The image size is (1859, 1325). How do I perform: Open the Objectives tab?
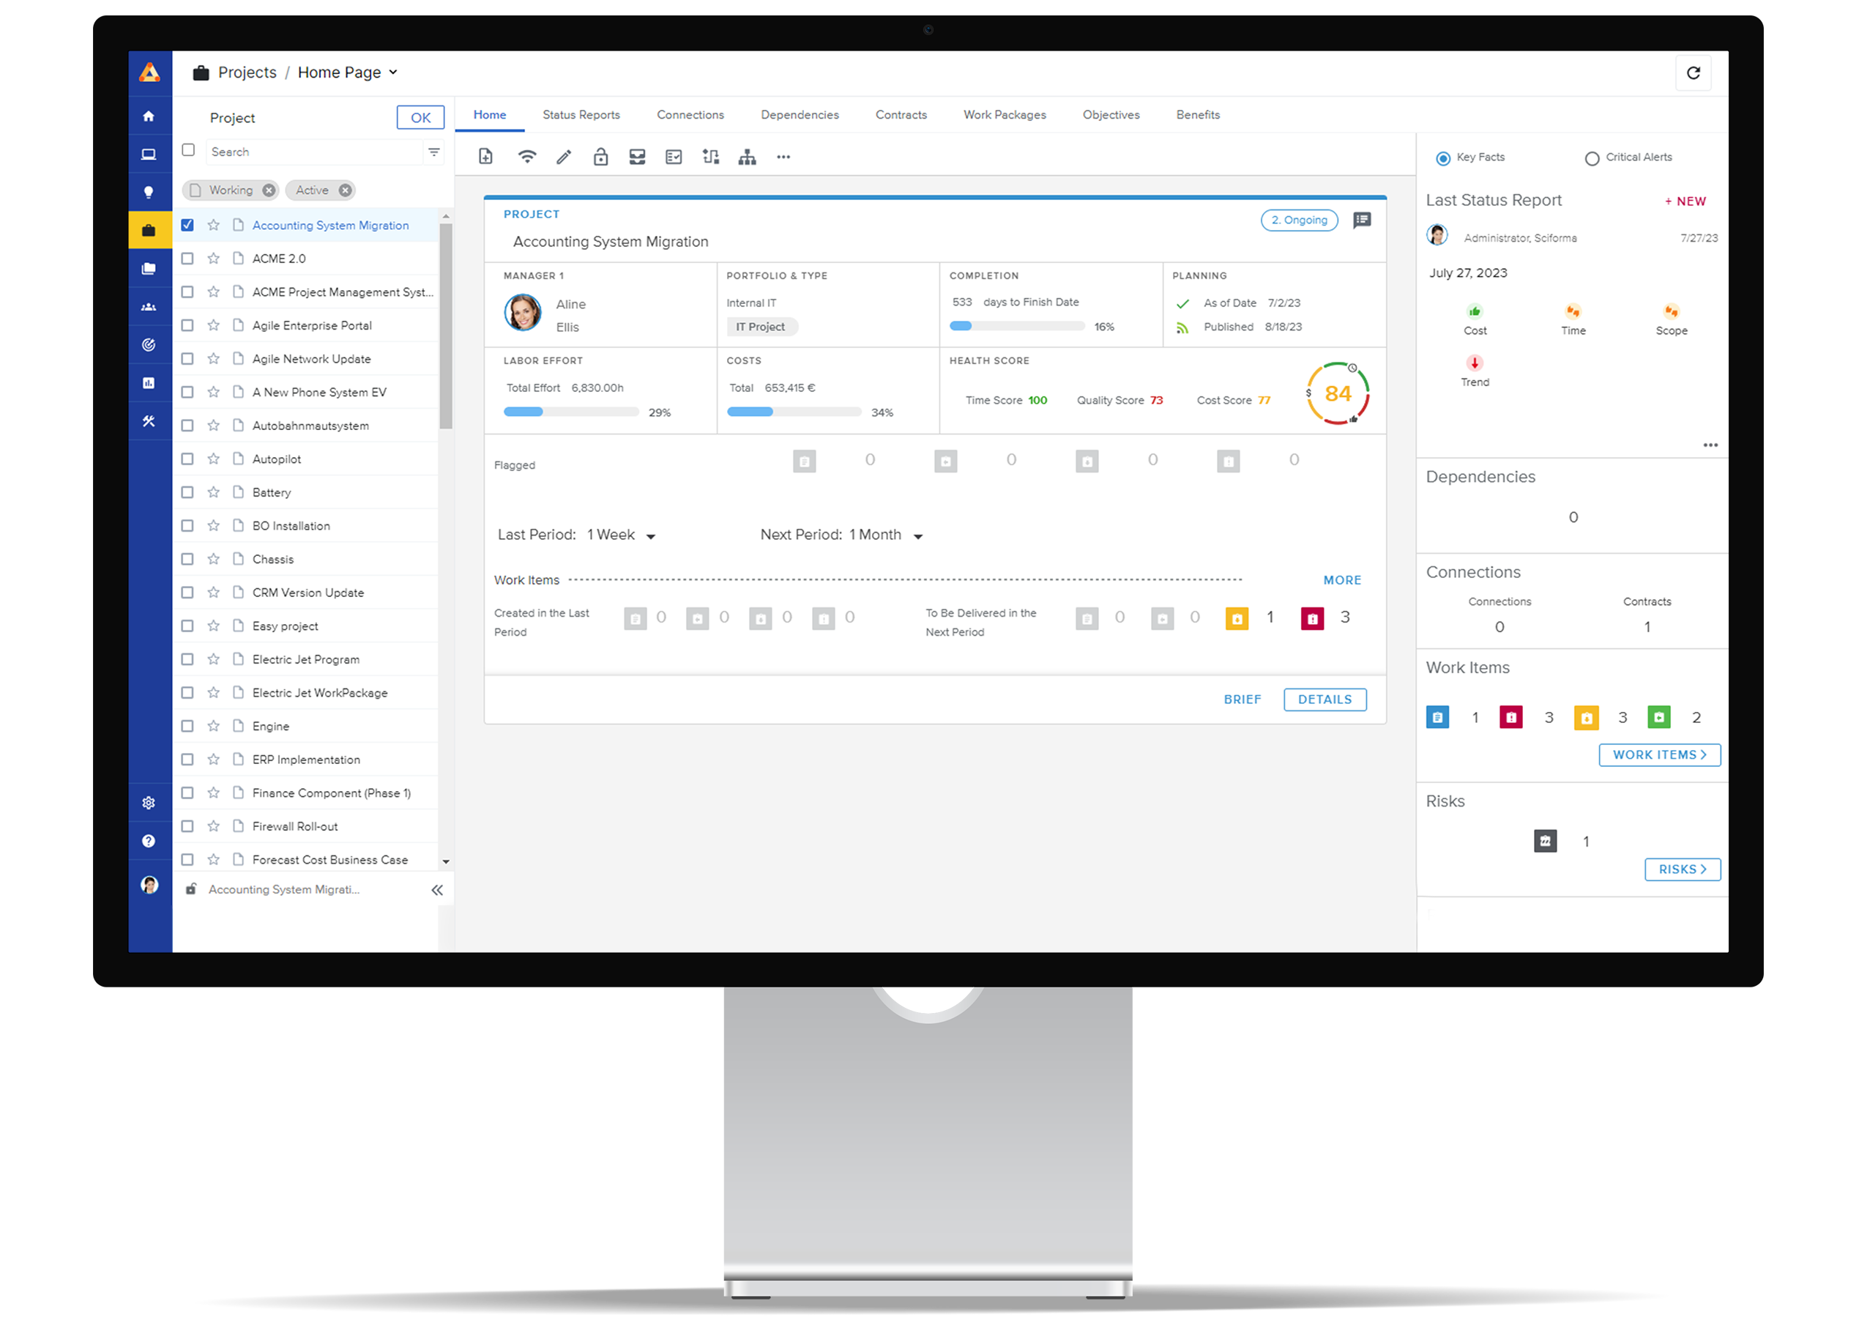click(x=1111, y=114)
